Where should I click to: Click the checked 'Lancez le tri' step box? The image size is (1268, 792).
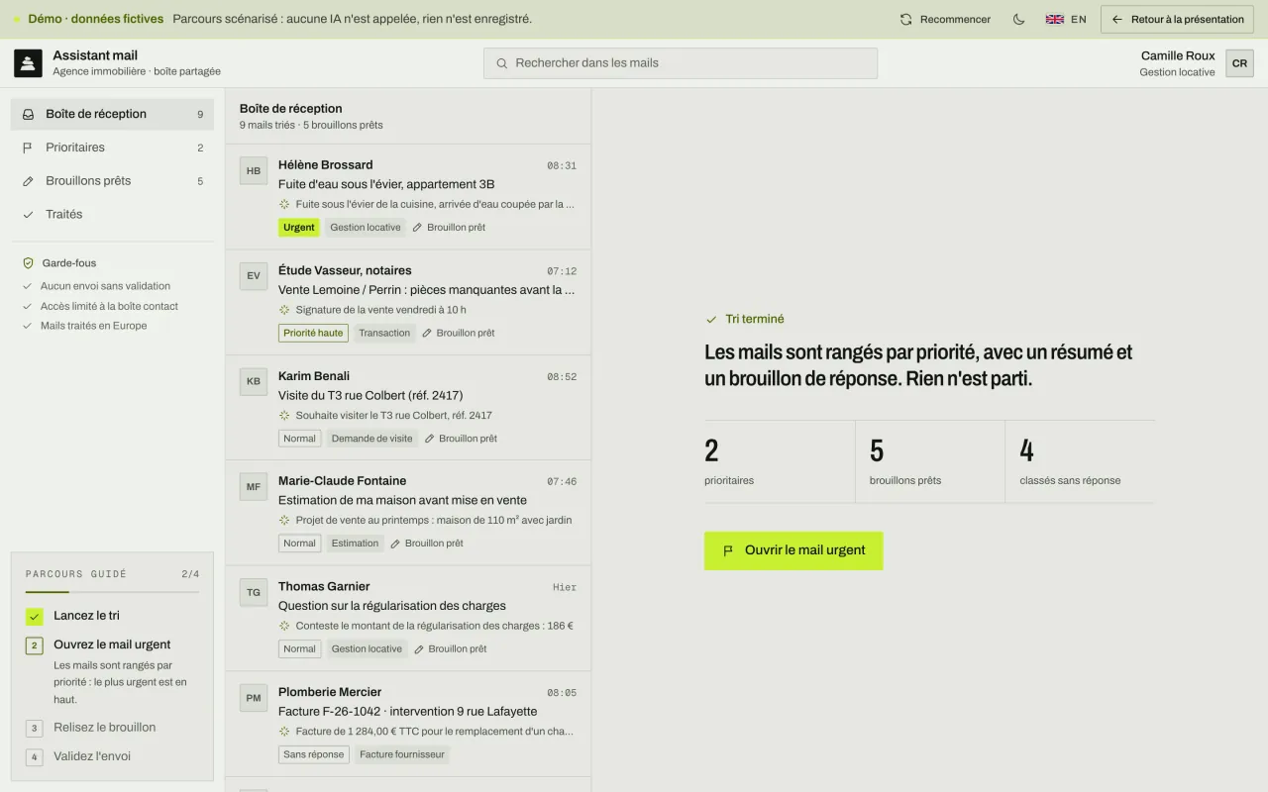tap(35, 617)
